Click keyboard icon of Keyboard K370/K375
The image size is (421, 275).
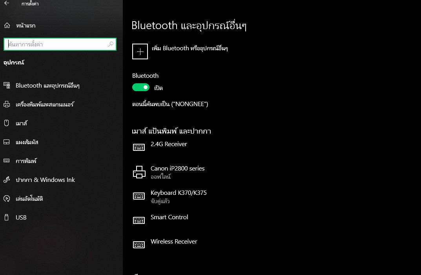[139, 196]
